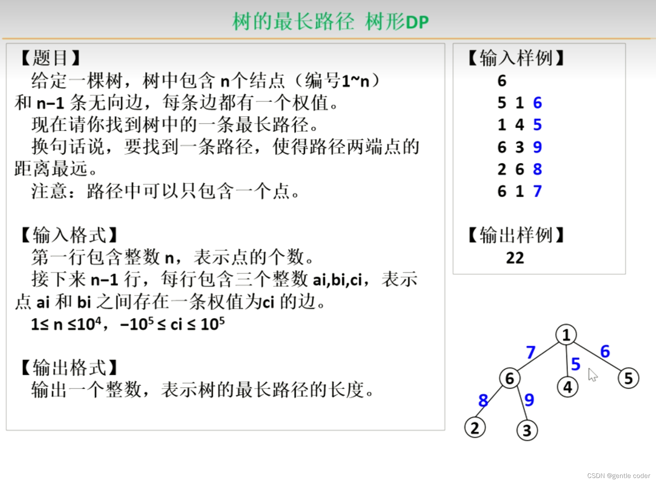656x483 pixels.
Task: Click the 【输出格式】 heading
Action: point(69,368)
